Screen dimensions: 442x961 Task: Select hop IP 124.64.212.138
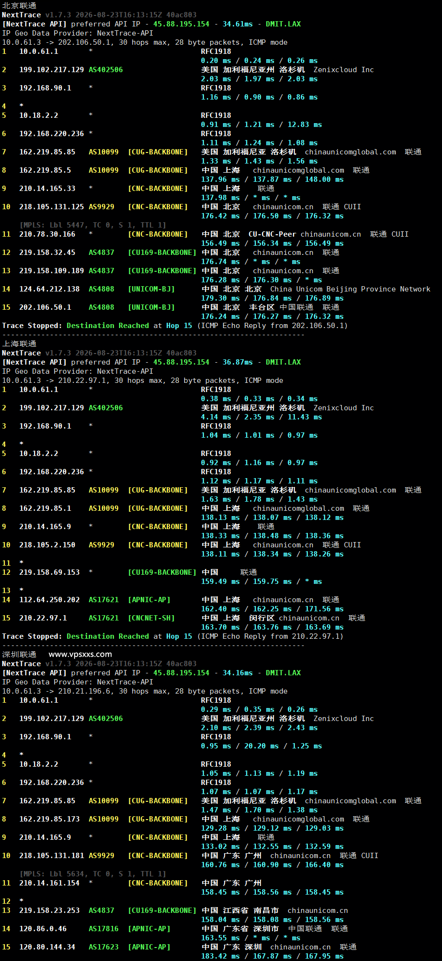point(50,289)
